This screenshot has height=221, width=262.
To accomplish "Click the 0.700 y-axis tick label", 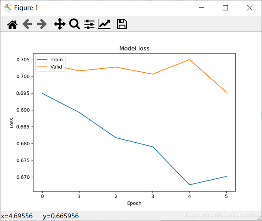I will click(x=23, y=77).
